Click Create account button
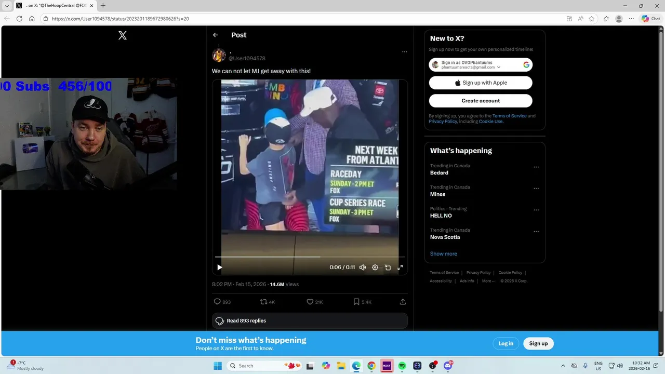Viewport: 665px width, 374px height. pos(481,101)
